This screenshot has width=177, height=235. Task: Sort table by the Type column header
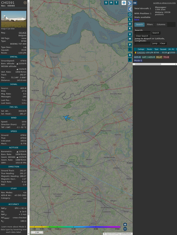point(157,49)
